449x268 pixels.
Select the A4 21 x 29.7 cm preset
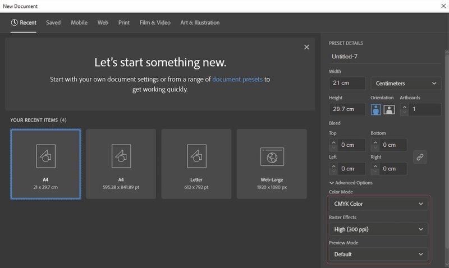tap(45, 164)
